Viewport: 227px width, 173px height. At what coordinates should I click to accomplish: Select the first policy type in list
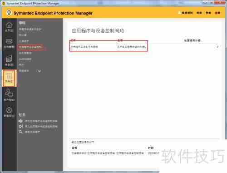click(30, 30)
